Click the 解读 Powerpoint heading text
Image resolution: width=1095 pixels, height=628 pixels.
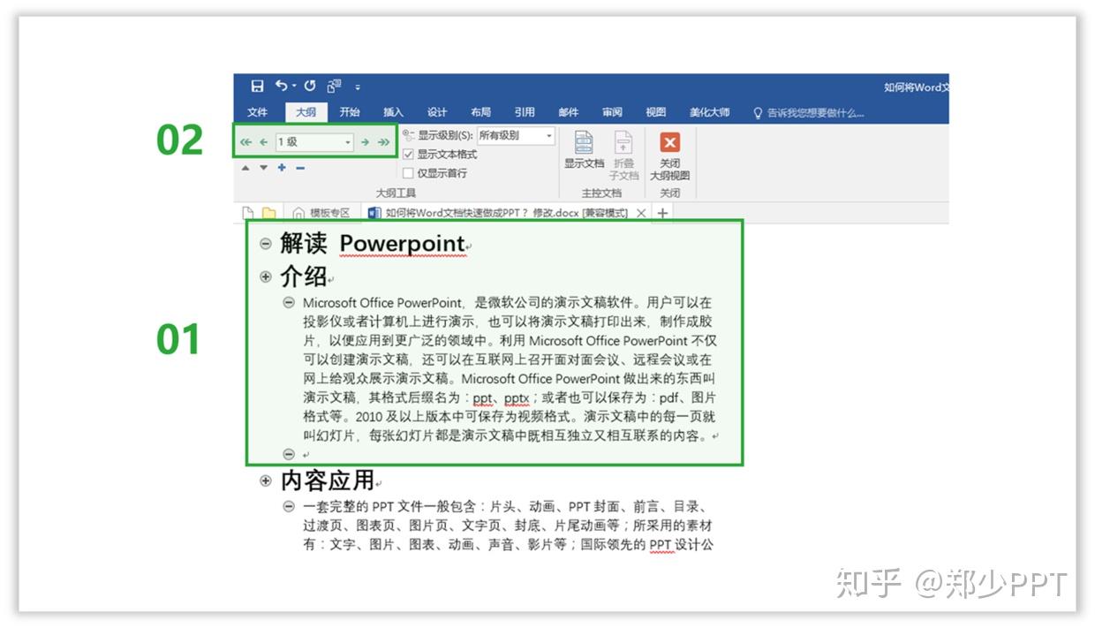(373, 244)
